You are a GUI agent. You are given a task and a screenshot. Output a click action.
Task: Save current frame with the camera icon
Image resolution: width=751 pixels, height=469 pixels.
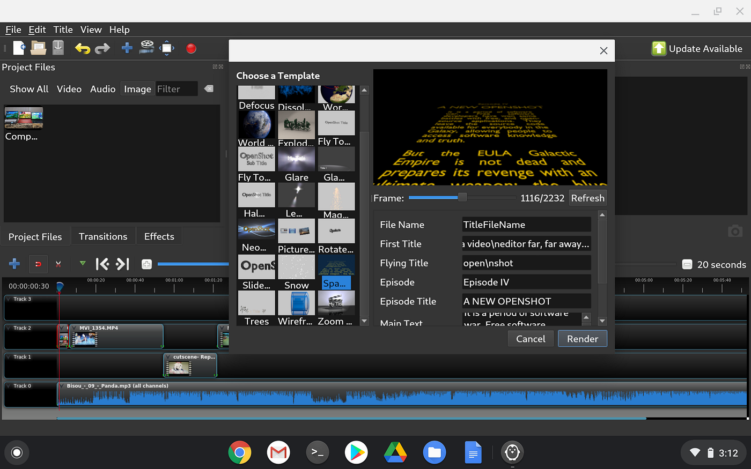point(735,231)
